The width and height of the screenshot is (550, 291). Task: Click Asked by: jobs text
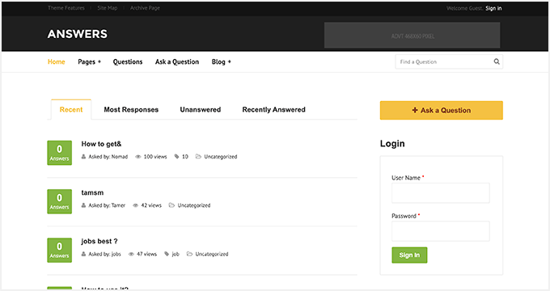coord(104,254)
